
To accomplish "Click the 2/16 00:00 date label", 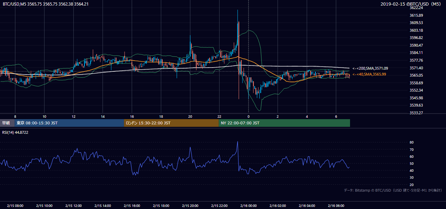I will tap(248, 206).
